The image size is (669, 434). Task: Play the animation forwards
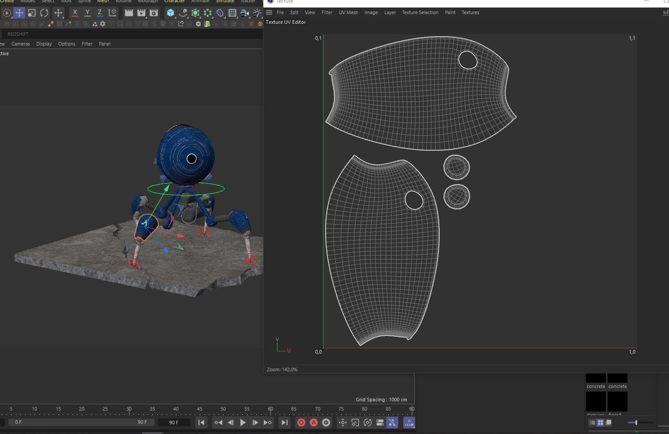pyautogui.click(x=243, y=423)
